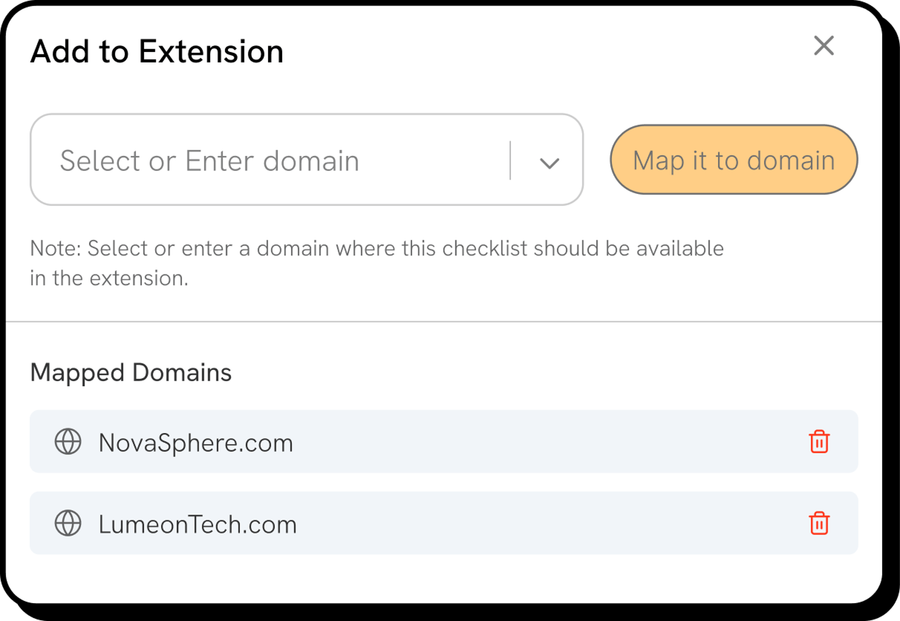Click the "in the extension." note line

tap(109, 279)
